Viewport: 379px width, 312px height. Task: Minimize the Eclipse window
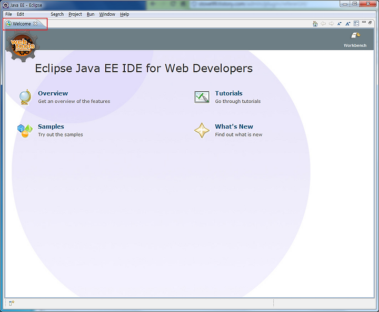[x=345, y=4]
